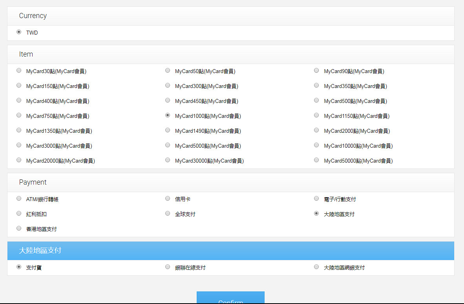Choose the MyCard10000點 item
464x304 pixels.
(316, 145)
